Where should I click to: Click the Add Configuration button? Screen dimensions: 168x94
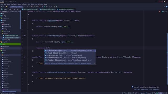point(16,7)
